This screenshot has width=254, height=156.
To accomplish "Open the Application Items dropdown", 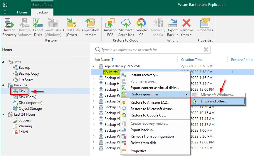I will point(90,28).
